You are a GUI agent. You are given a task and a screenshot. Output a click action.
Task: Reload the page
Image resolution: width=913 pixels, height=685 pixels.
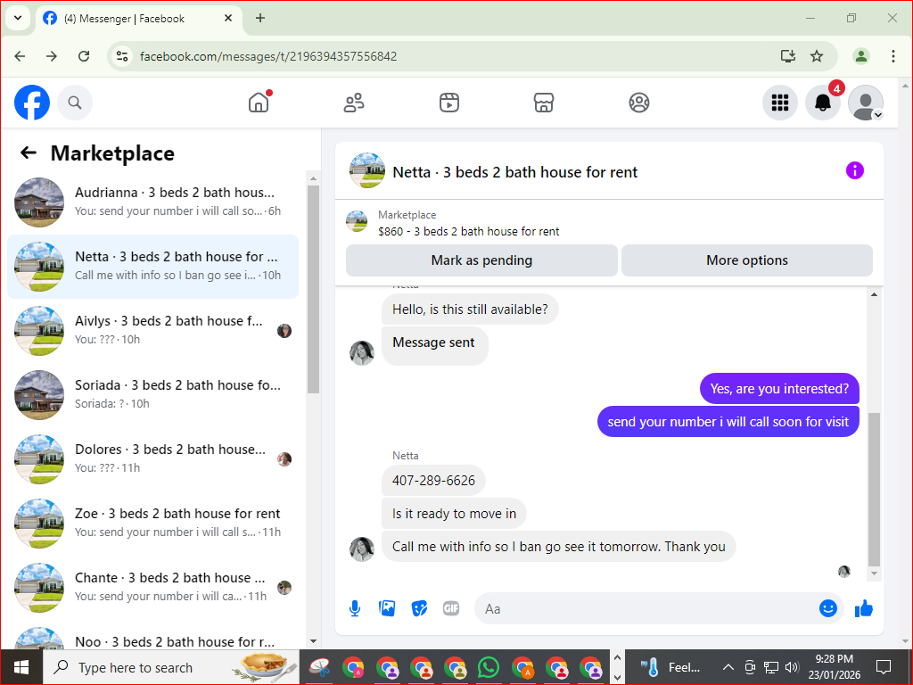[x=84, y=56]
